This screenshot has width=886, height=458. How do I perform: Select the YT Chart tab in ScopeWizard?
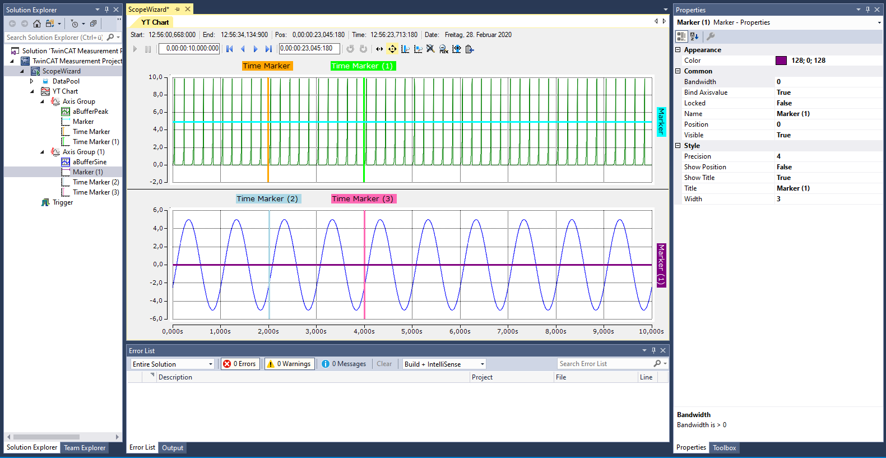click(155, 22)
